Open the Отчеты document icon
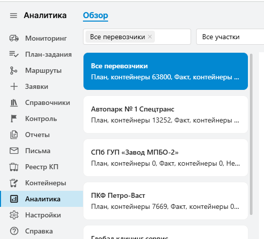This screenshot has height=239, width=264. (x=14, y=135)
